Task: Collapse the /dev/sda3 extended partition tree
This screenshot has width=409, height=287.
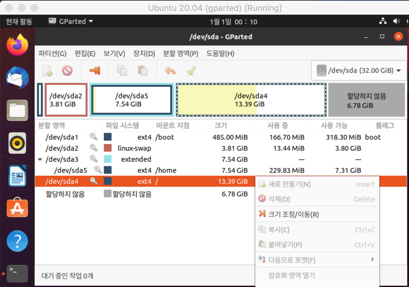Action: pyautogui.click(x=40, y=159)
